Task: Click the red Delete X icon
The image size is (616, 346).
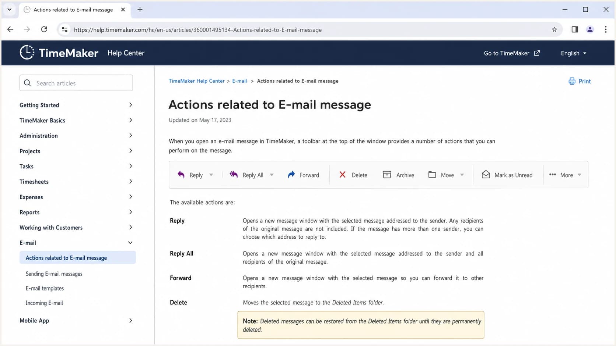Action: pos(342,175)
